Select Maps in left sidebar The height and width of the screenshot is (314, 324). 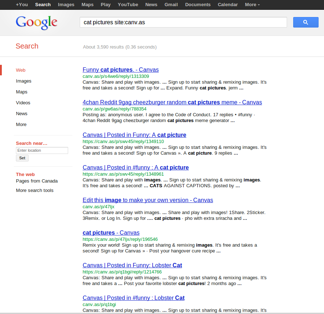21,92
